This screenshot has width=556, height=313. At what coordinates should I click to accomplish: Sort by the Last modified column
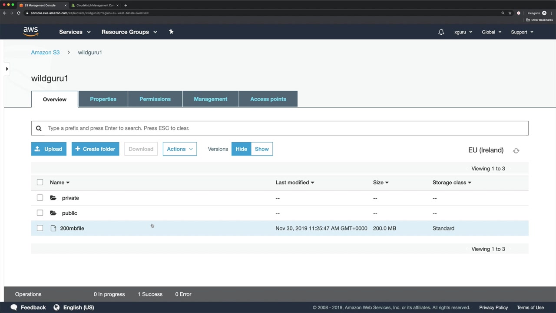pyautogui.click(x=295, y=183)
